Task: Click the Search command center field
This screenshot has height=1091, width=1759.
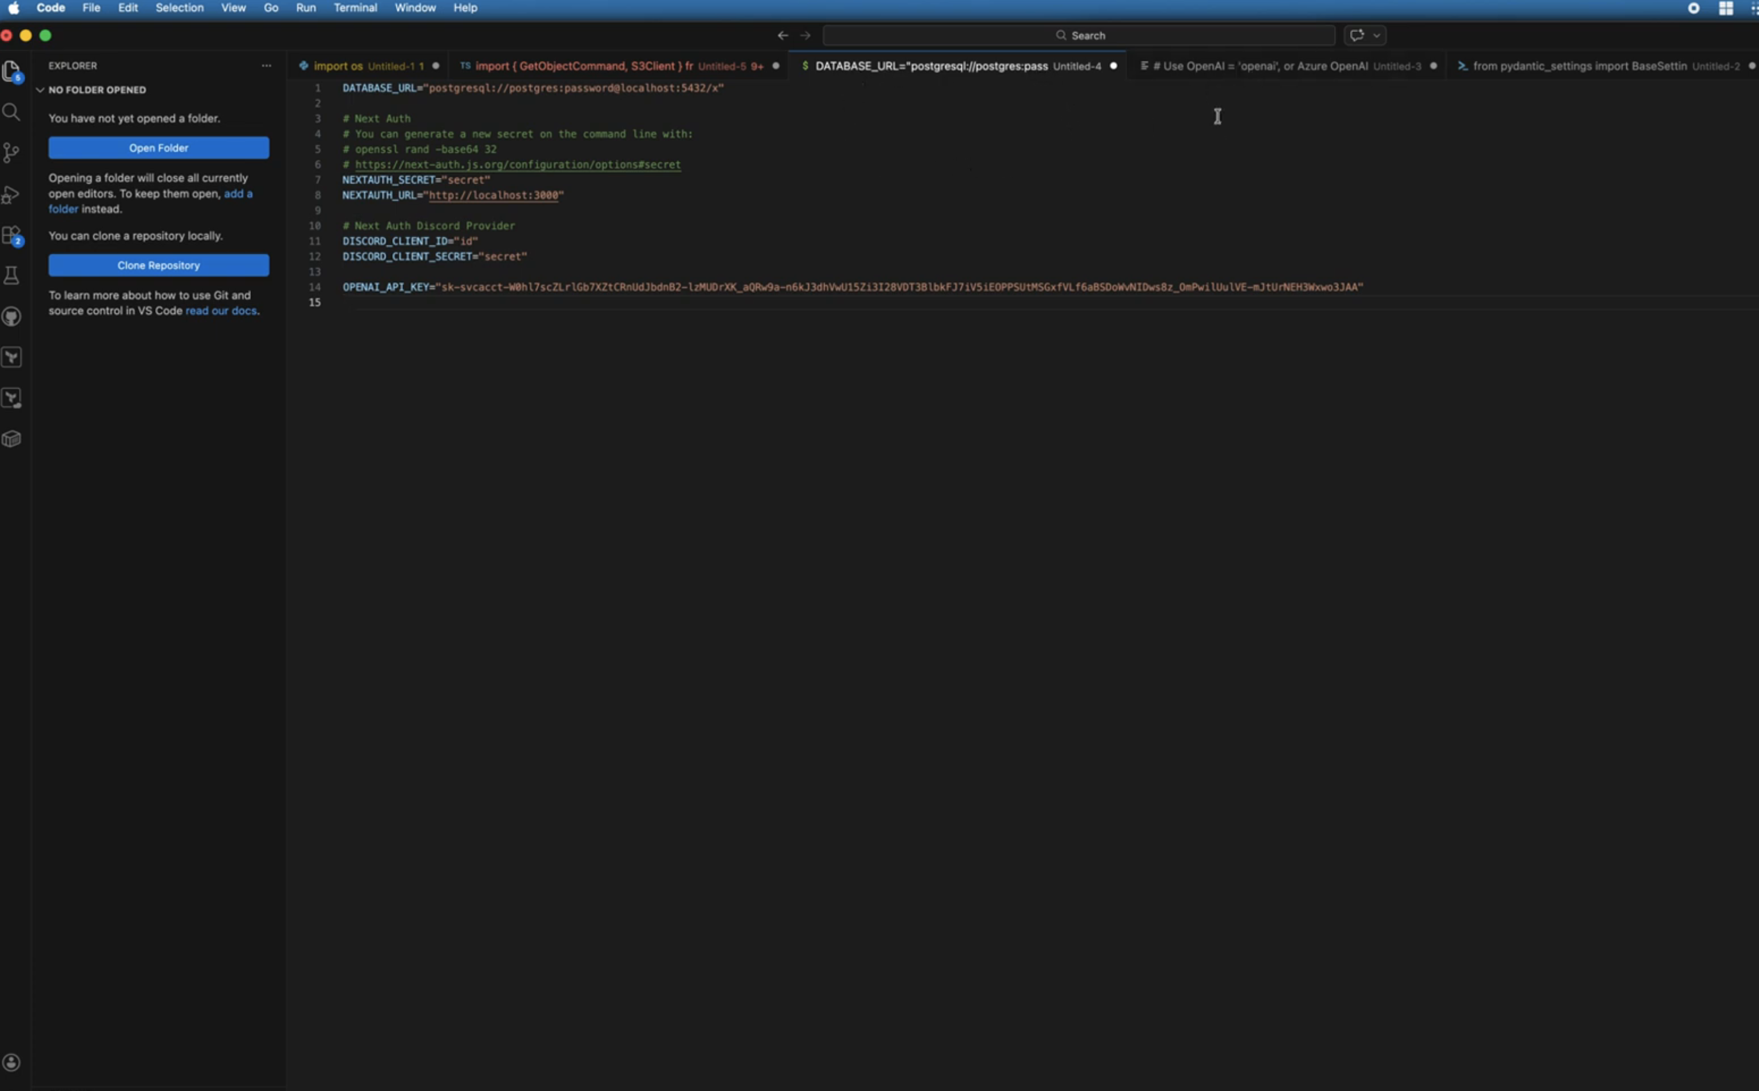Action: [x=1079, y=35]
